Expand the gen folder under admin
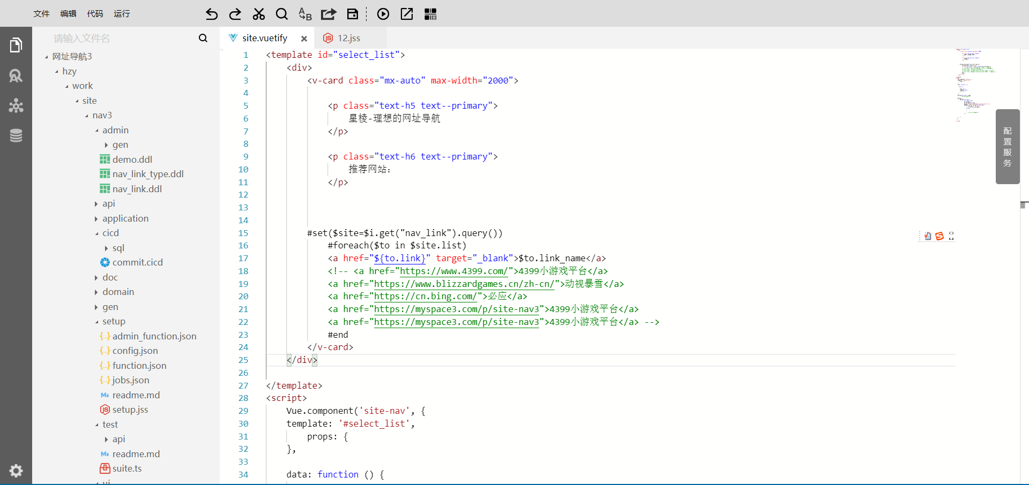This screenshot has width=1029, height=485. pos(107,145)
